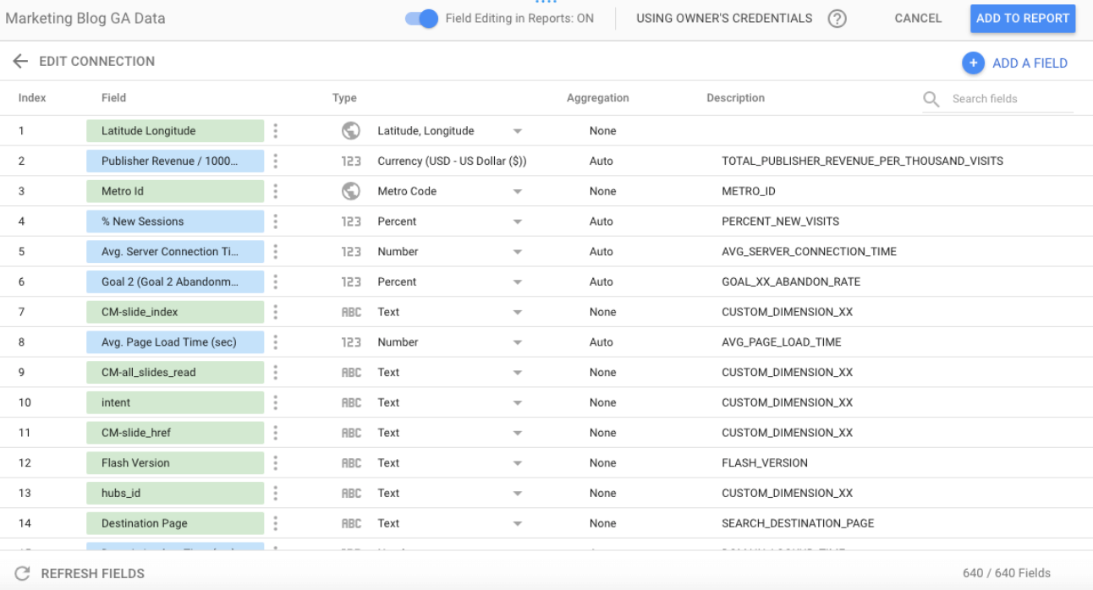Open the three-dot menu for intent field

point(275,402)
